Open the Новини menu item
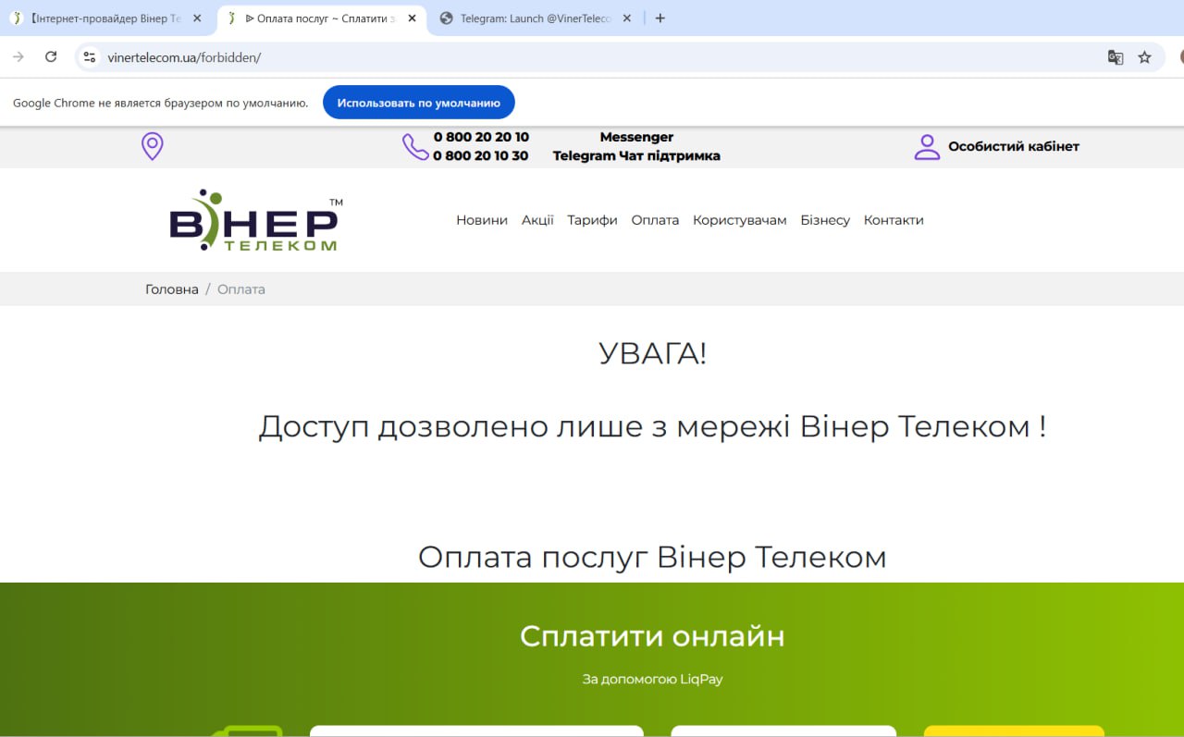Screen dimensions: 1184x737 click(x=482, y=220)
